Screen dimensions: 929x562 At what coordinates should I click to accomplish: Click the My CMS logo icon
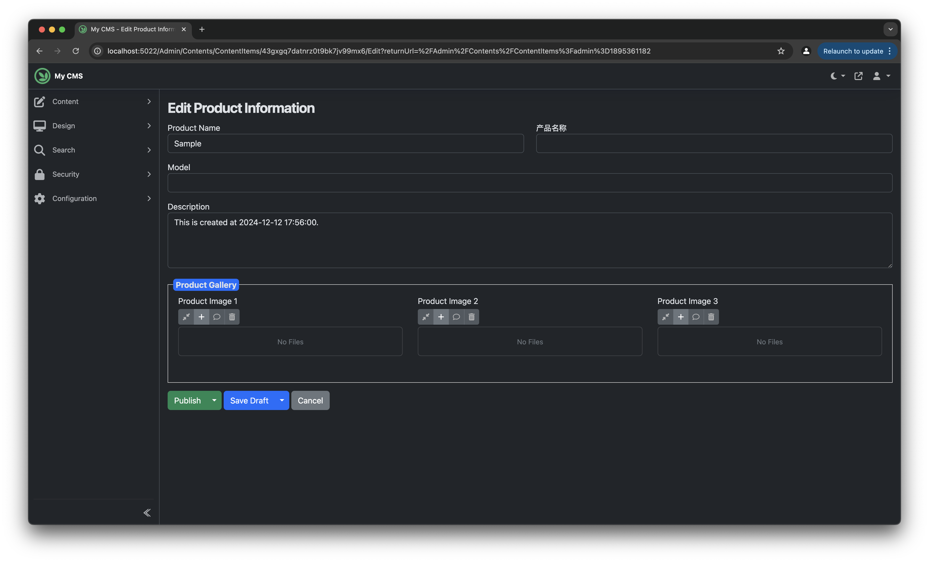(42, 76)
